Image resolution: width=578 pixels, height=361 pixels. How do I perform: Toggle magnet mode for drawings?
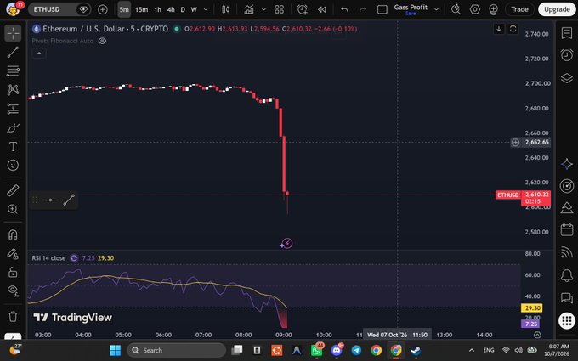click(x=13, y=234)
